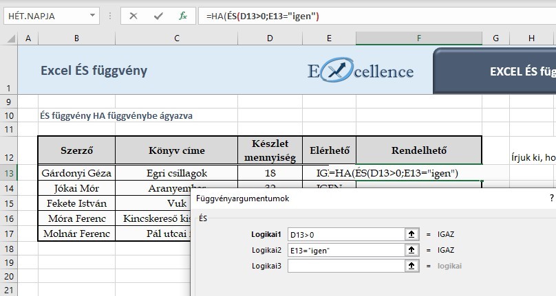This screenshot has height=296, width=556.
Task: Click the "Excel ÉS függvény" title
Action: 94,71
